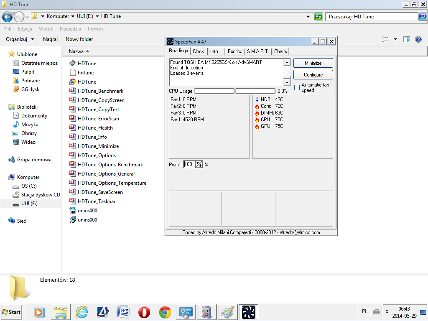This screenshot has width=428, height=321.
Task: Click the SpeedFan Minimize button
Action: coord(313,63)
